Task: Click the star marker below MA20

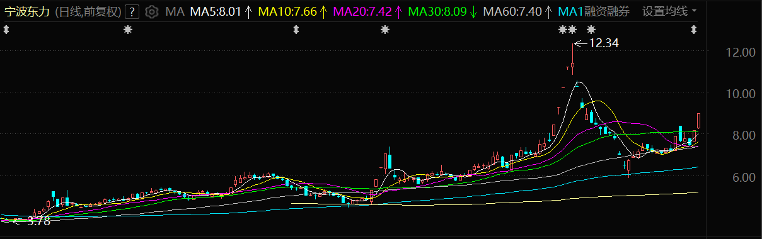Action: tap(385, 30)
